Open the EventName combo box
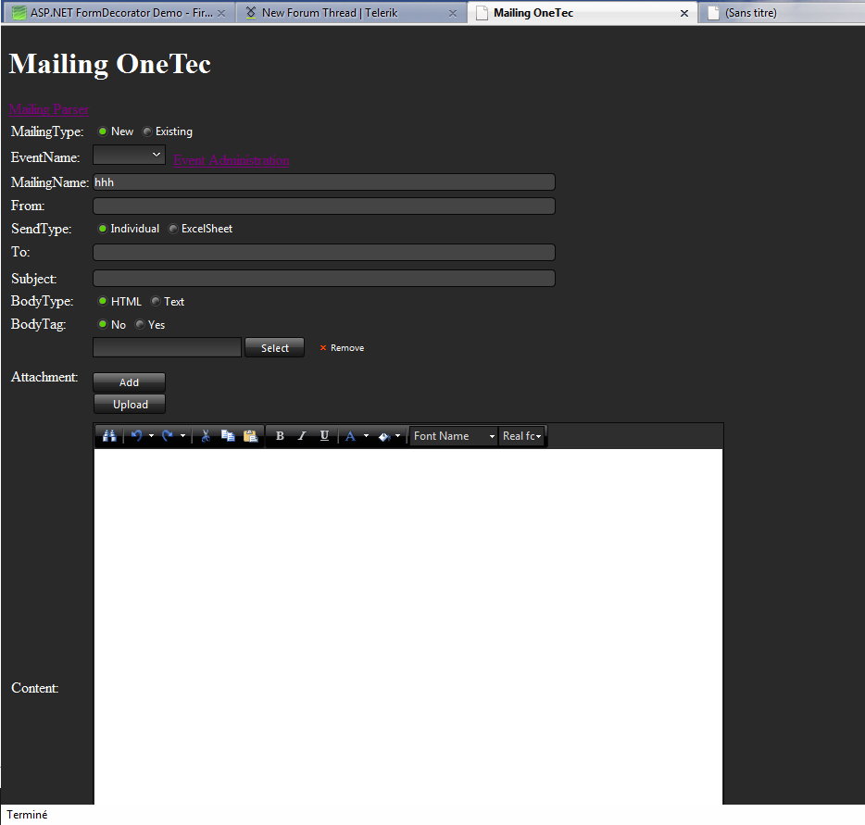The width and height of the screenshot is (865, 825). (x=129, y=155)
